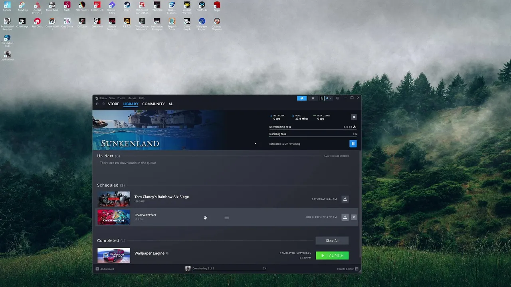Open the M. profile tab

pos(170,104)
